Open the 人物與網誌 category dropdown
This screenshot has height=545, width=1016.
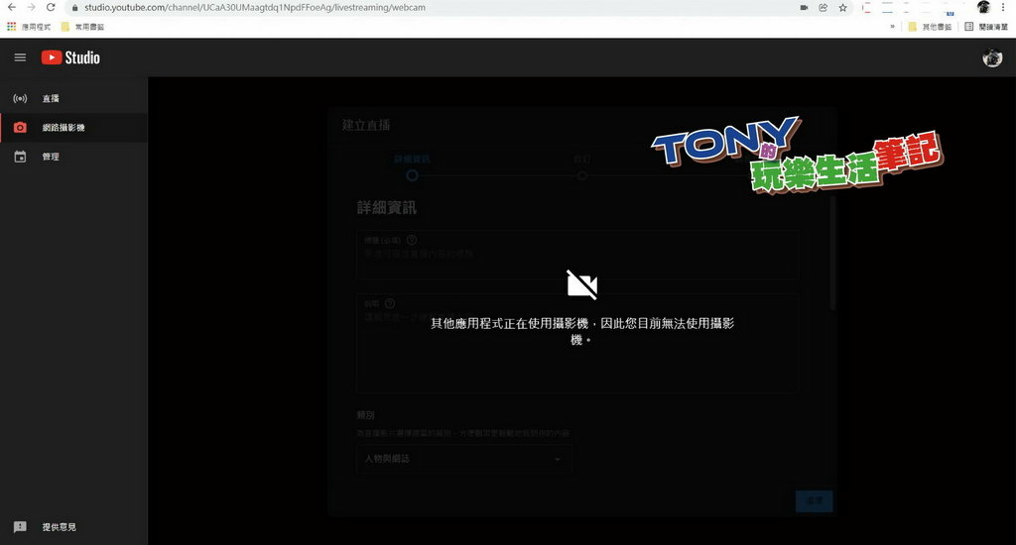tap(464, 459)
